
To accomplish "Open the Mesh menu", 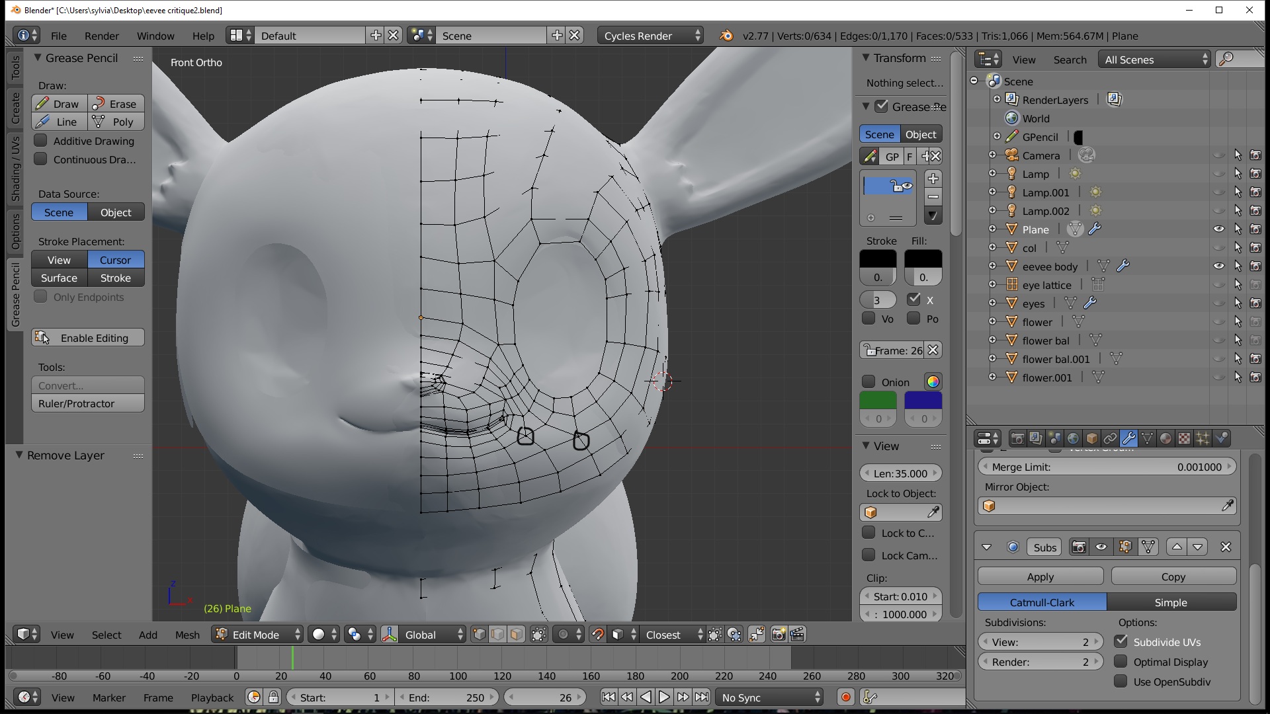I will click(x=187, y=635).
